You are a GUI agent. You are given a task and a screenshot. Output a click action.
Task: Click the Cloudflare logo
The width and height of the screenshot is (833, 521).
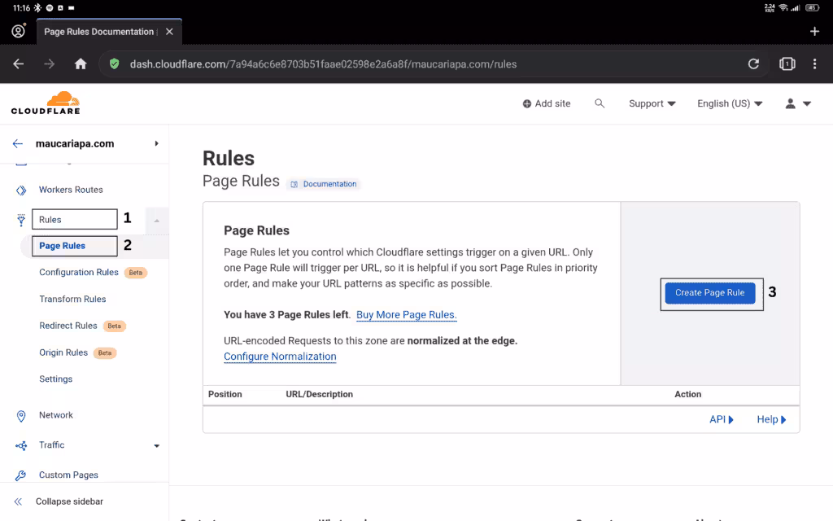click(46, 103)
